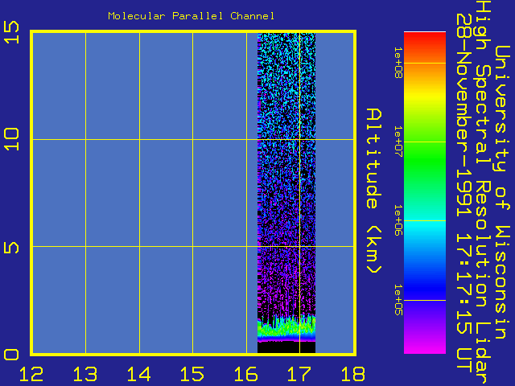Viewport: 515px width, 386px height.
Task: Click the 'Altitude (km)' axis title
Action: coord(374,191)
